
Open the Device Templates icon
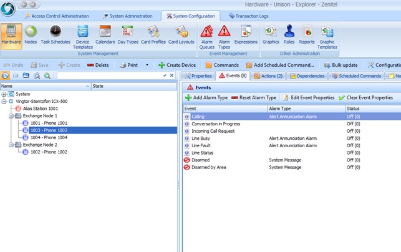tap(82, 36)
